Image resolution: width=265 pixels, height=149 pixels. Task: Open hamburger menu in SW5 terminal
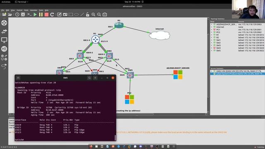point(95,78)
